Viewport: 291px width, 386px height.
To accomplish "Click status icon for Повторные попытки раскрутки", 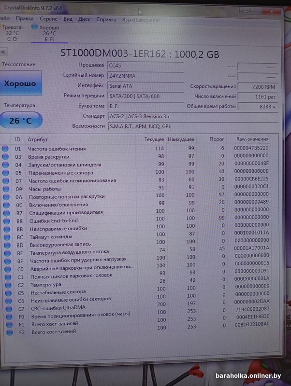I will [x=6, y=197].
